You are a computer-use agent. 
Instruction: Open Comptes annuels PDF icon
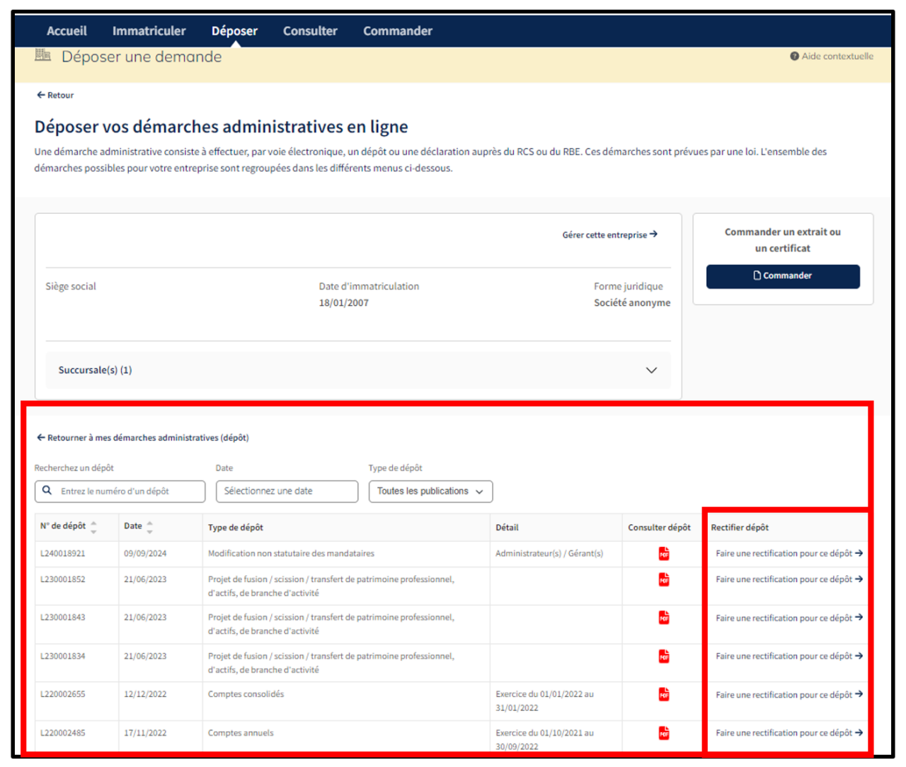click(663, 733)
